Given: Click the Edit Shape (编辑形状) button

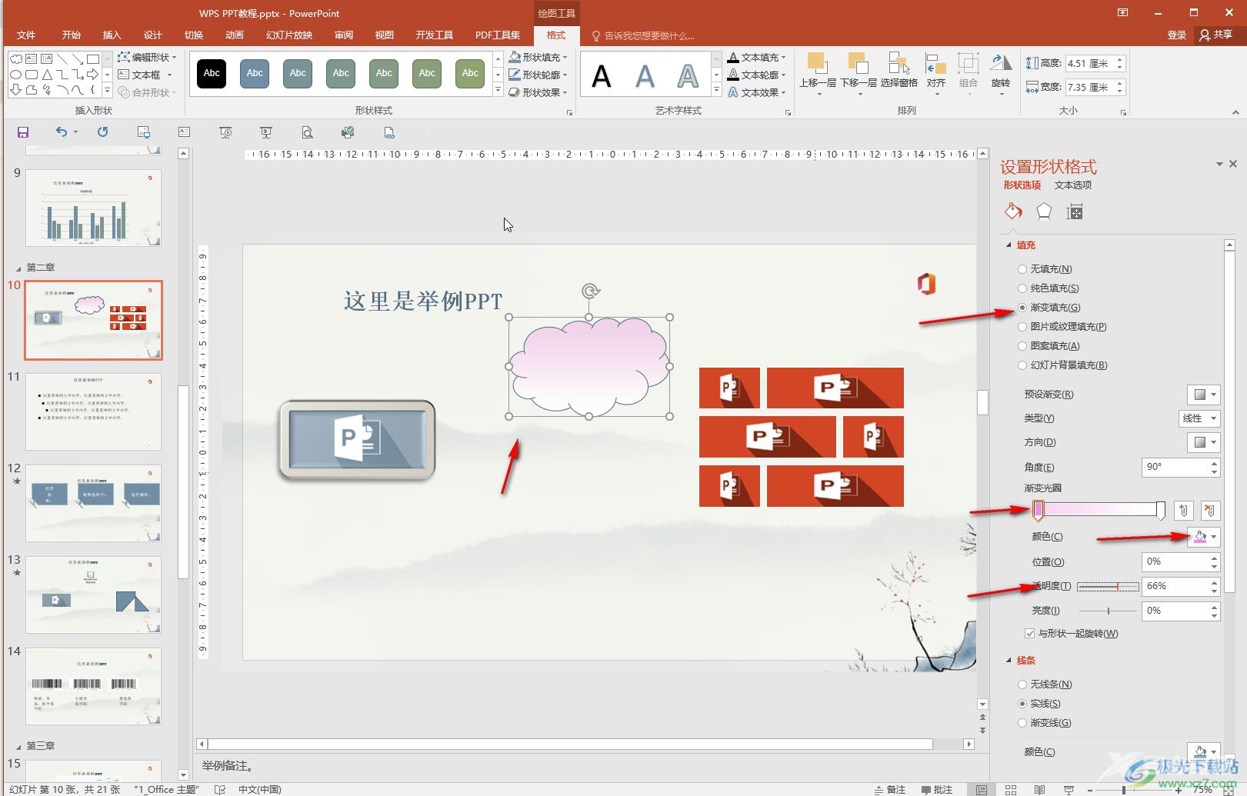Looking at the screenshot, I should pos(147,57).
